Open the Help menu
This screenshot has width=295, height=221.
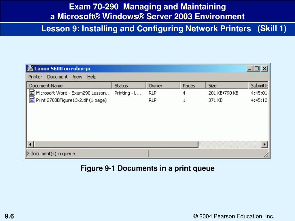(x=92, y=77)
